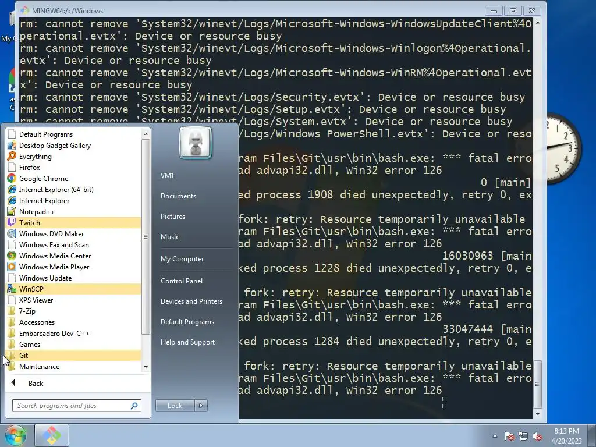The image size is (596, 447).
Task: Click the muted volume tray icon
Action: 537,437
